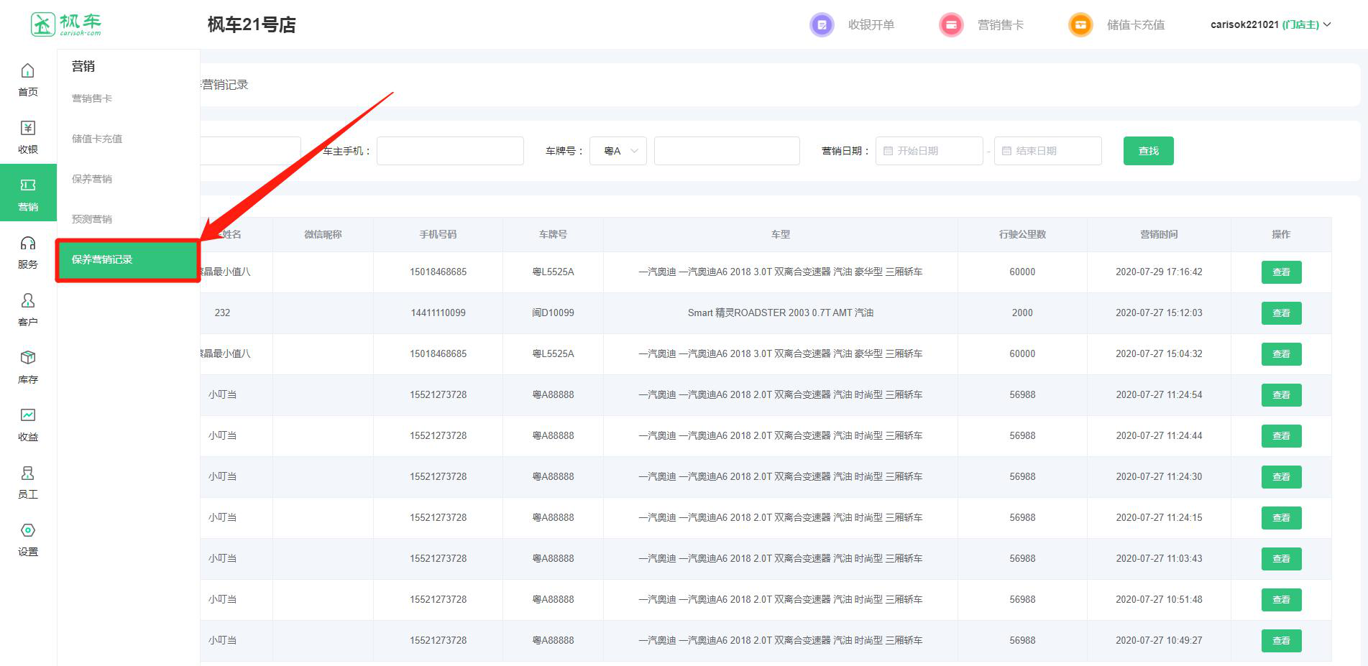
Task: Click phone number 14411110099
Action: pos(438,313)
